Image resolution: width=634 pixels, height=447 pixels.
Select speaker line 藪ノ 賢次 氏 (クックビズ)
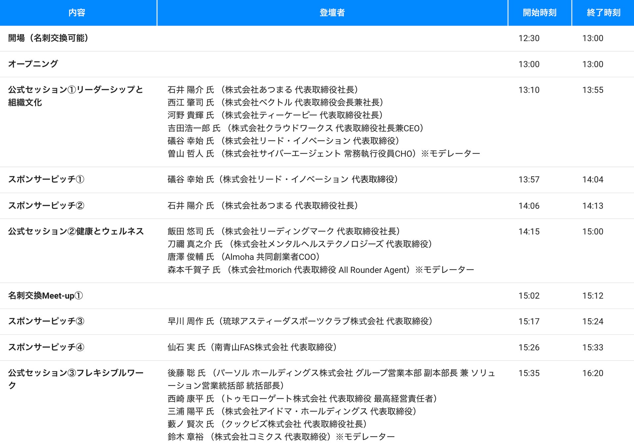coord(267,424)
